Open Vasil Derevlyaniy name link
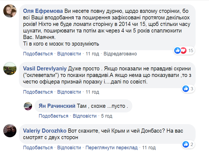 pyautogui.click(x=45, y=68)
